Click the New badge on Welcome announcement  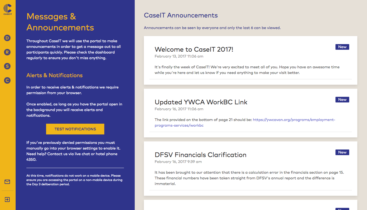[342, 47]
